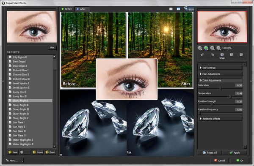Click the redo arrow icon
Viewport: 254px width, 166px height.
[213, 55]
